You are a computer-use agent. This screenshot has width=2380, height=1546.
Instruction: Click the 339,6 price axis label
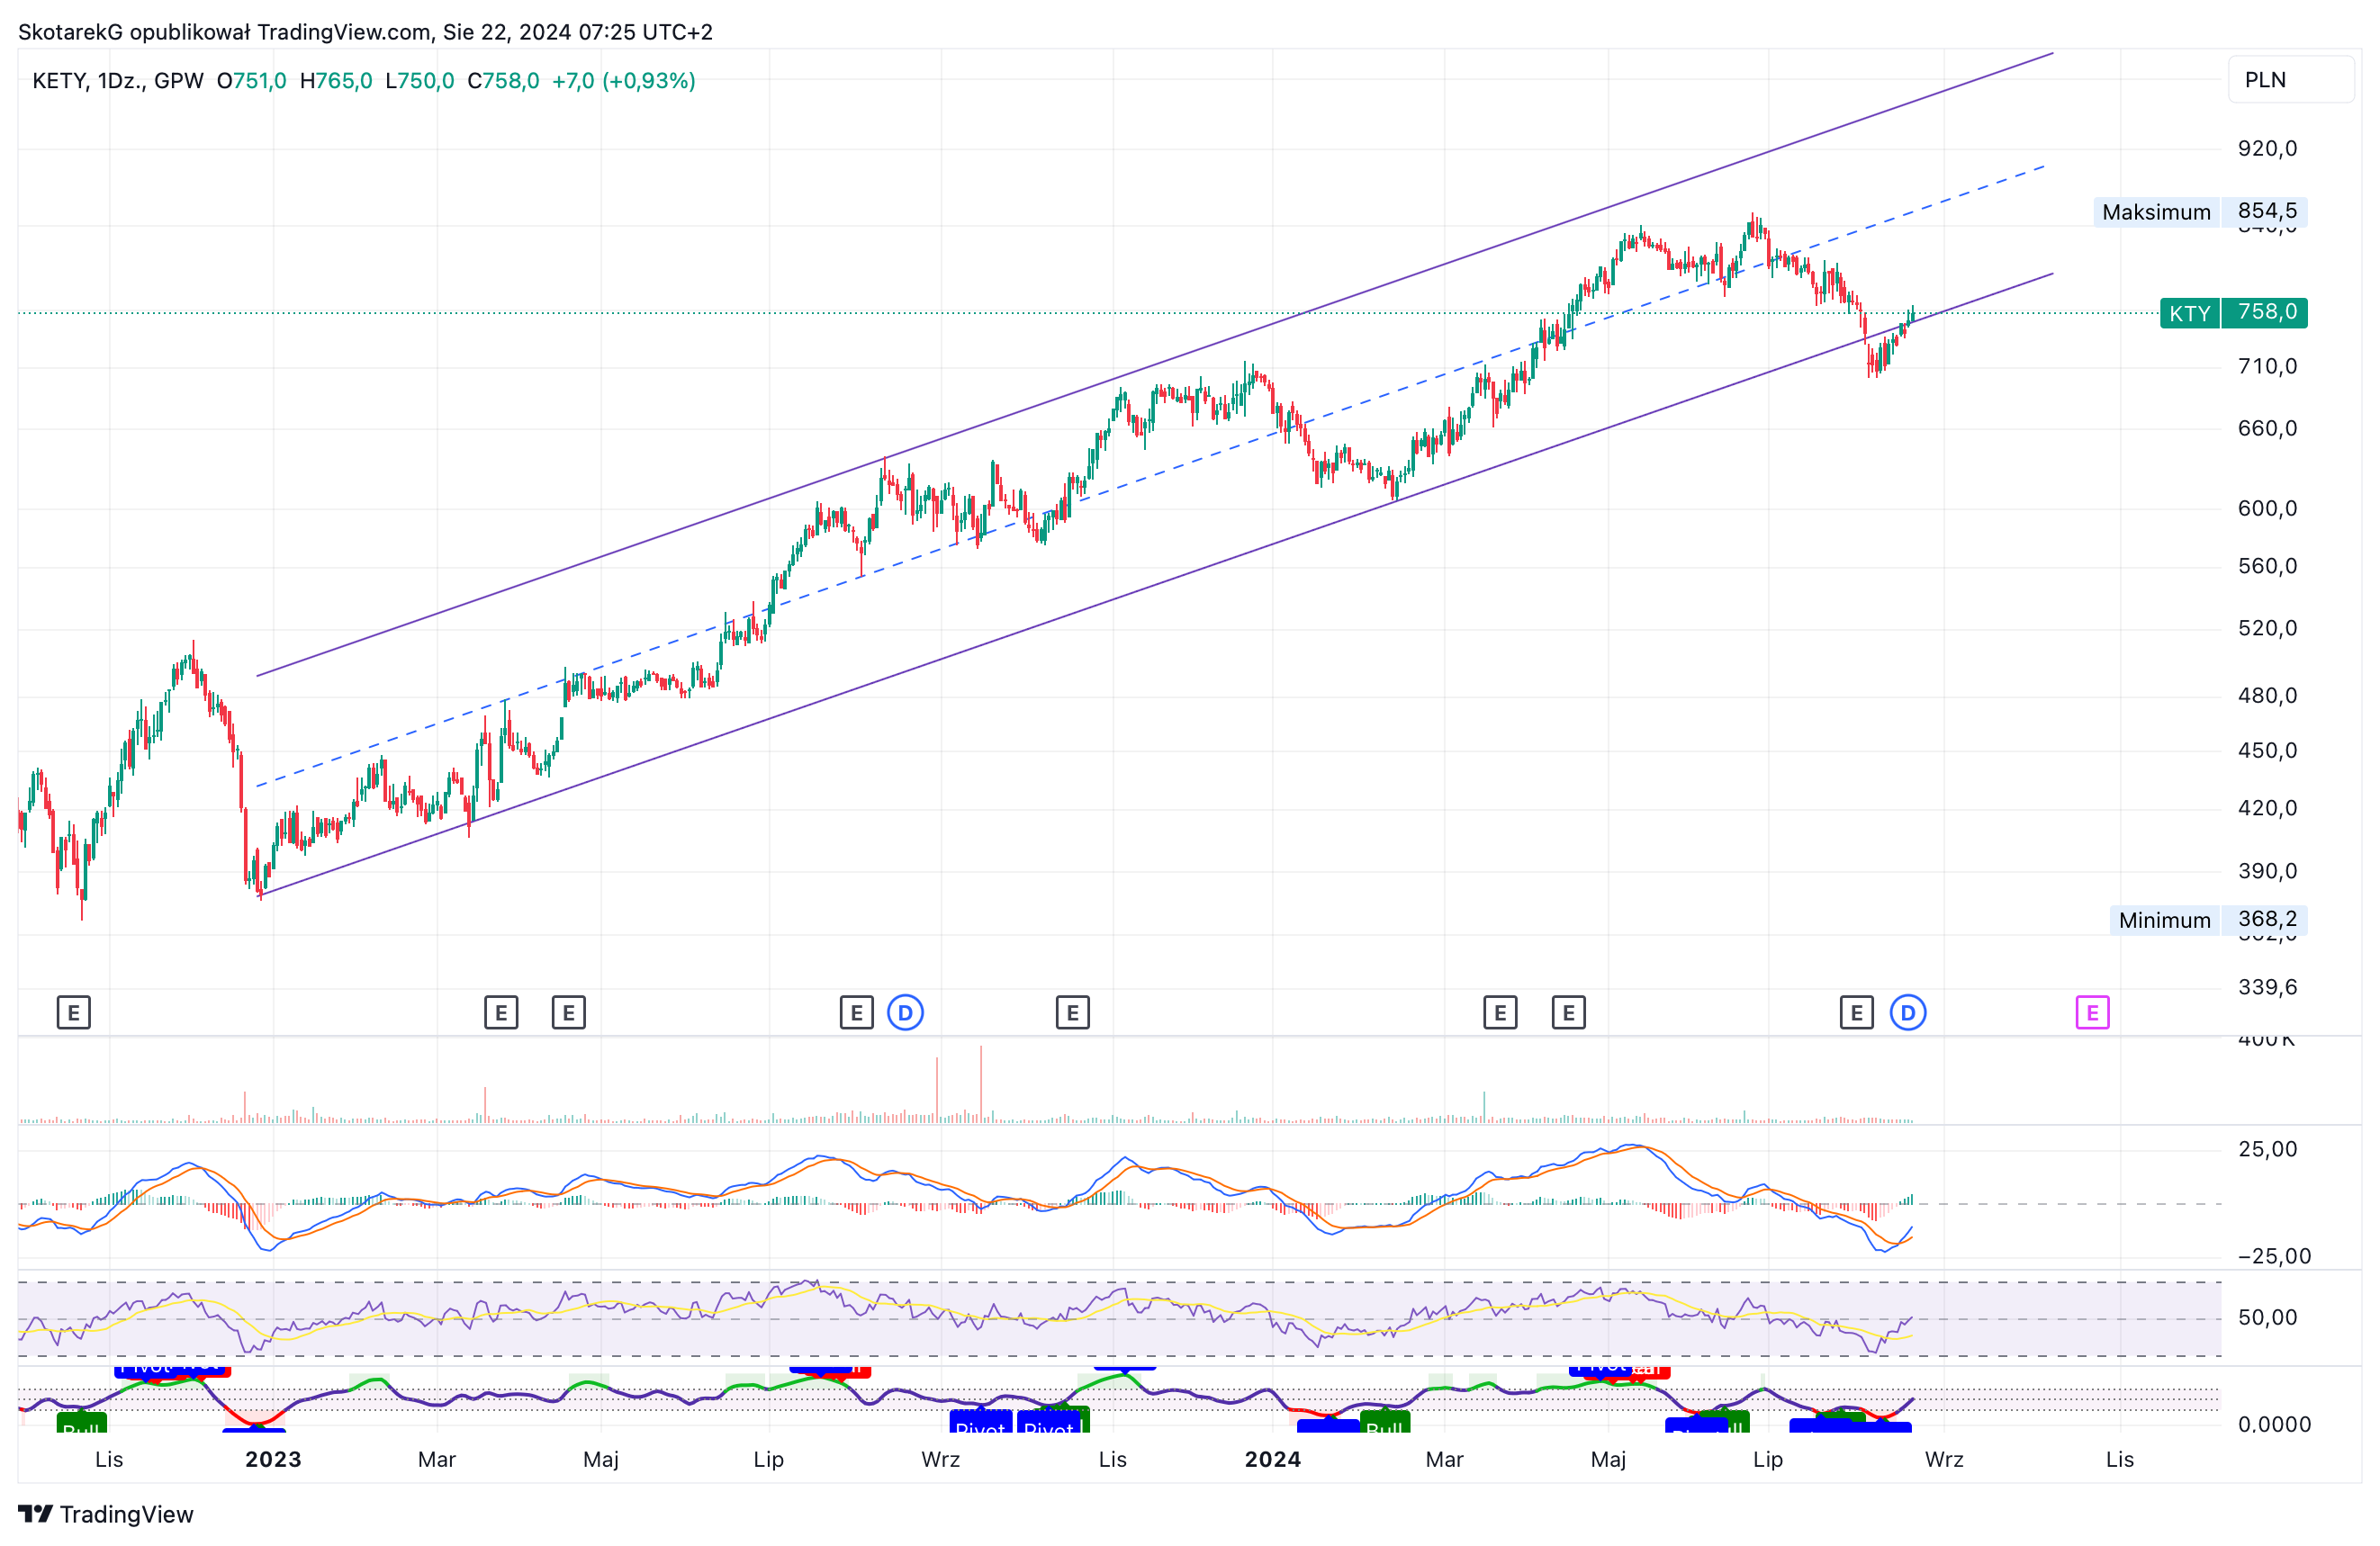2267,988
